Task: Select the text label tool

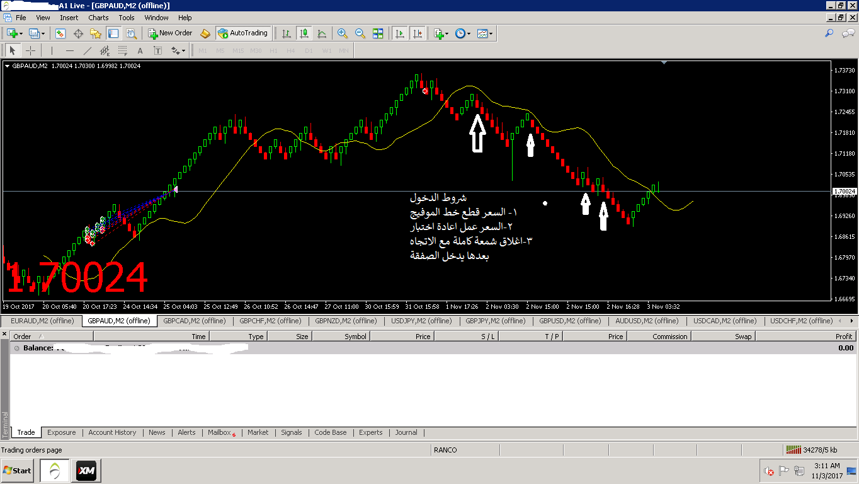Action: (140, 50)
